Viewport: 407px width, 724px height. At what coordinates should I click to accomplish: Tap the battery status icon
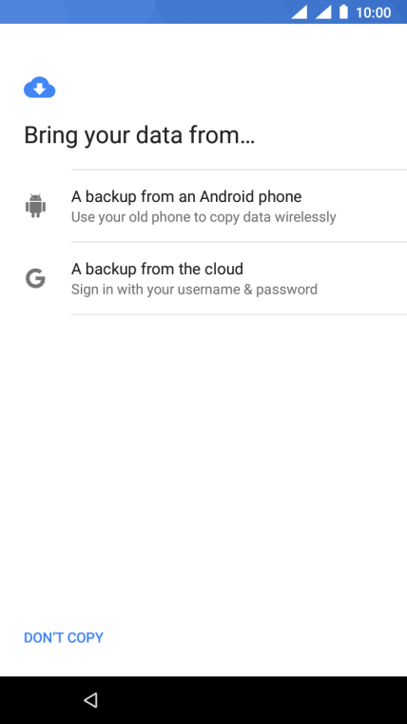pyautogui.click(x=343, y=12)
